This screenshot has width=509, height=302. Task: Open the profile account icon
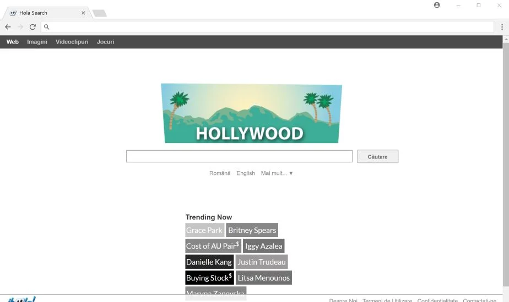(x=437, y=5)
